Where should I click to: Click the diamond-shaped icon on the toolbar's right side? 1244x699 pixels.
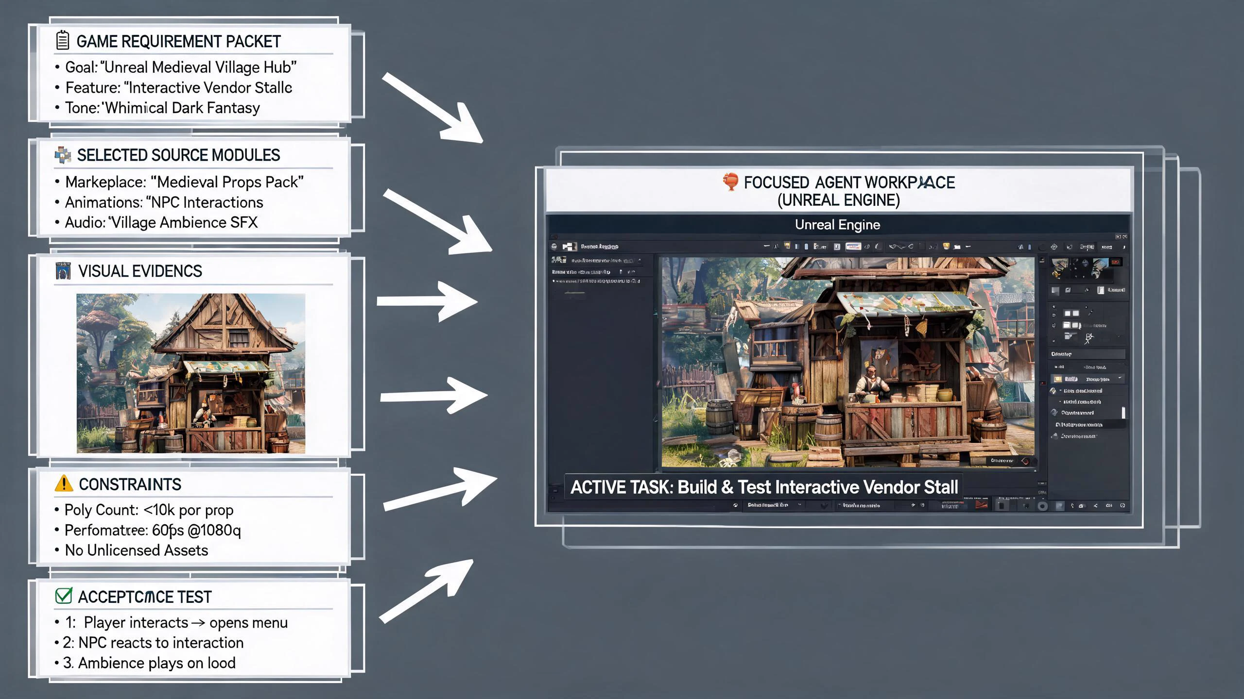click(1054, 247)
